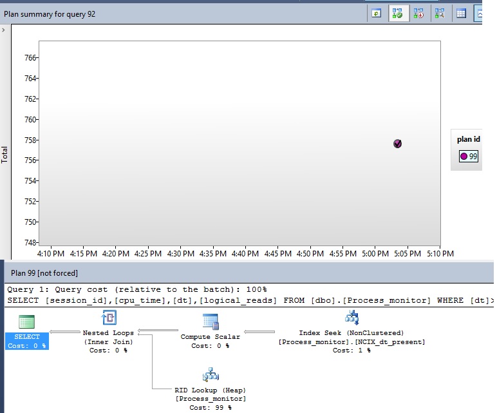Click the 4:40 PM axis label
This screenshot has width=497, height=413.
pos(245,254)
